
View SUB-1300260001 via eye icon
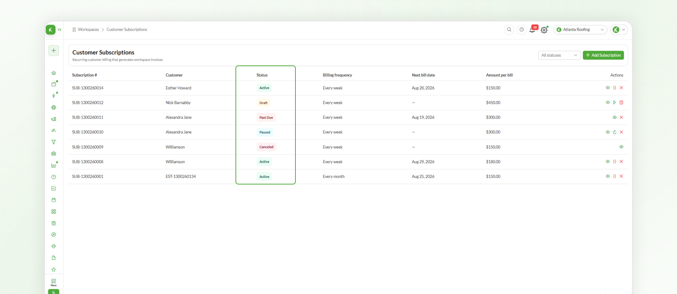(x=608, y=176)
